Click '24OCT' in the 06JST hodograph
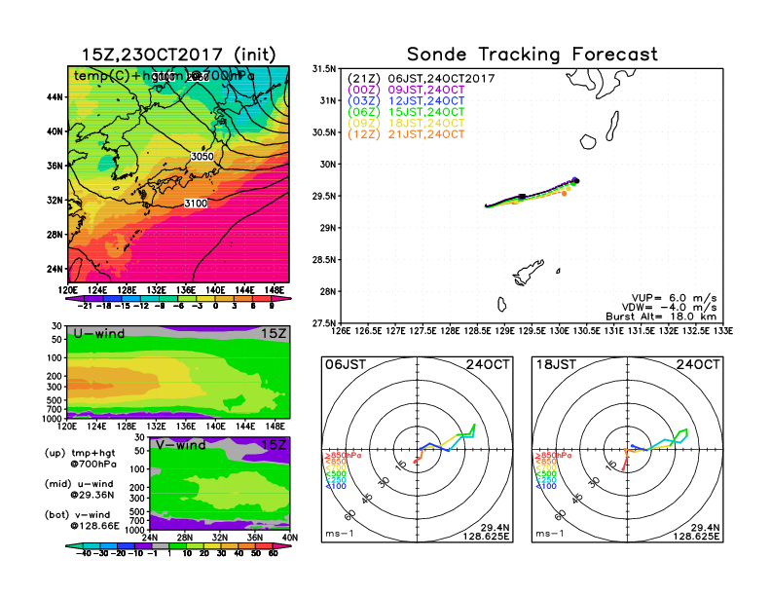 488,364
